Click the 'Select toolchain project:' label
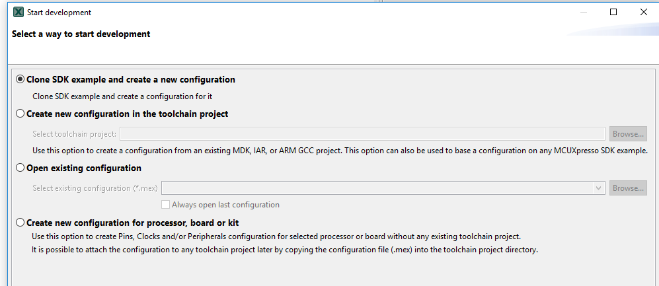The image size is (659, 286). [74, 134]
